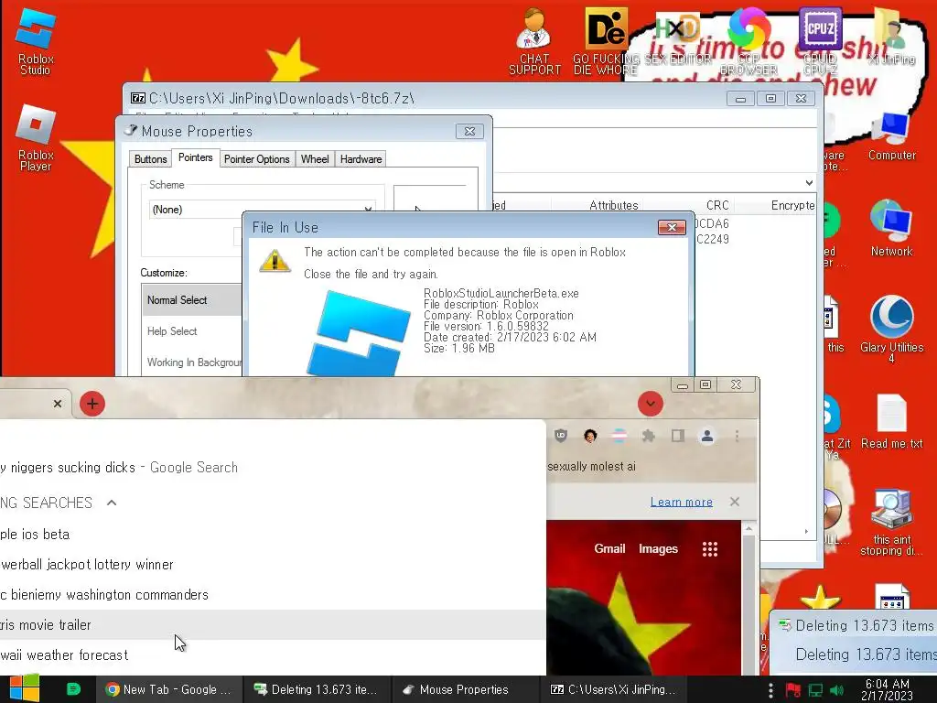937x703 pixels.
Task: Open the Network desktop icon
Action: click(891, 228)
